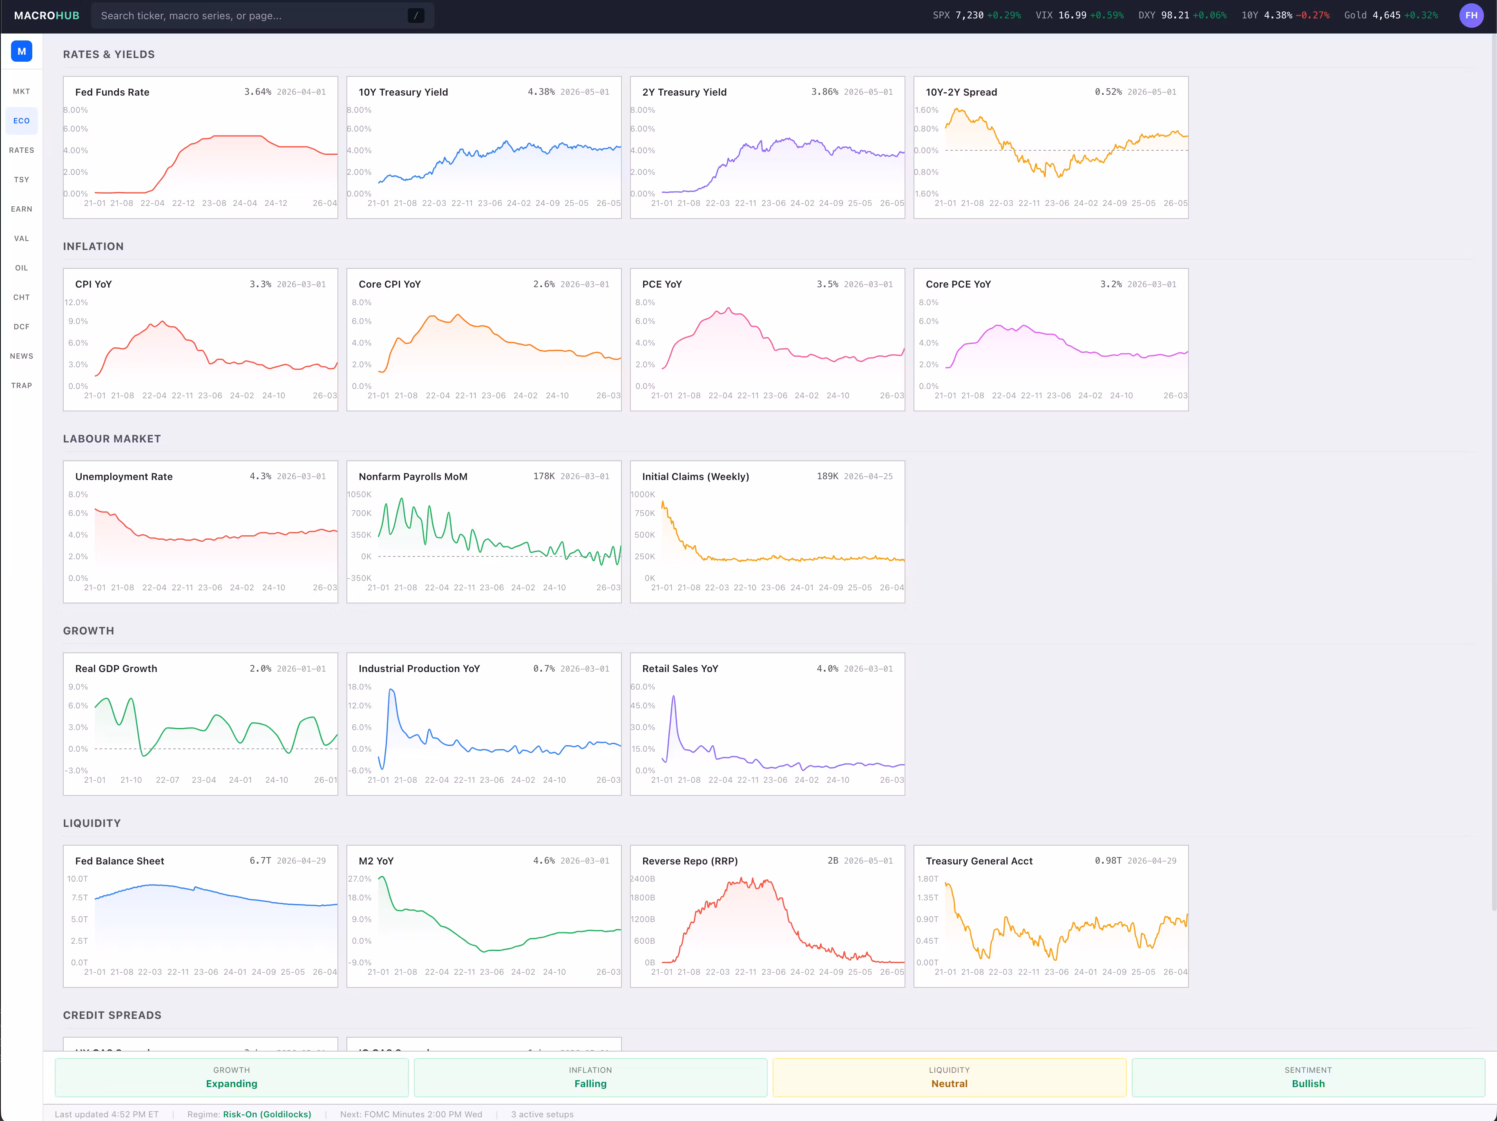Image resolution: width=1497 pixels, height=1121 pixels.
Task: Open the Unemployment Rate chart card
Action: 200,532
